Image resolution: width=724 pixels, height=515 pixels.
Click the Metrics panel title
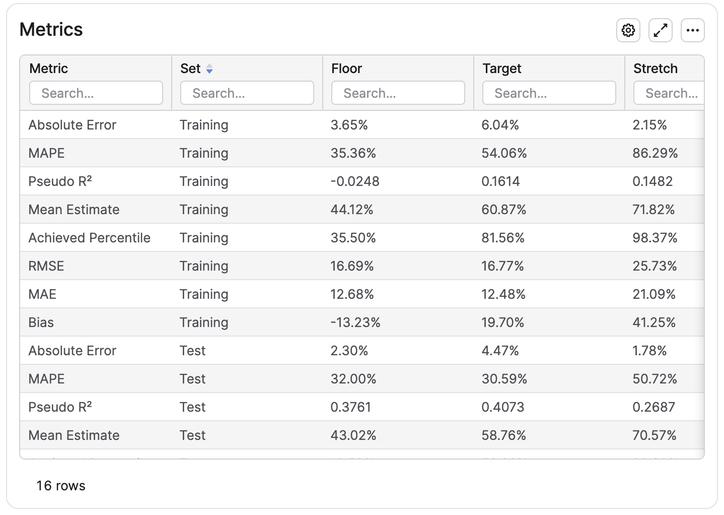51,29
